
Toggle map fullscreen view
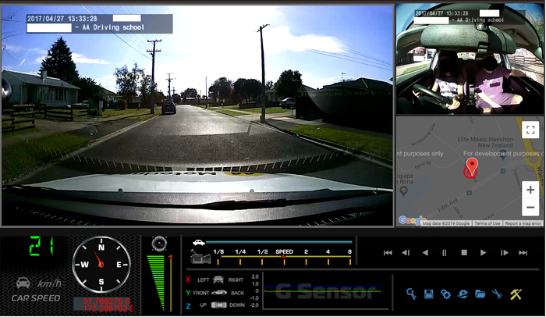[530, 130]
